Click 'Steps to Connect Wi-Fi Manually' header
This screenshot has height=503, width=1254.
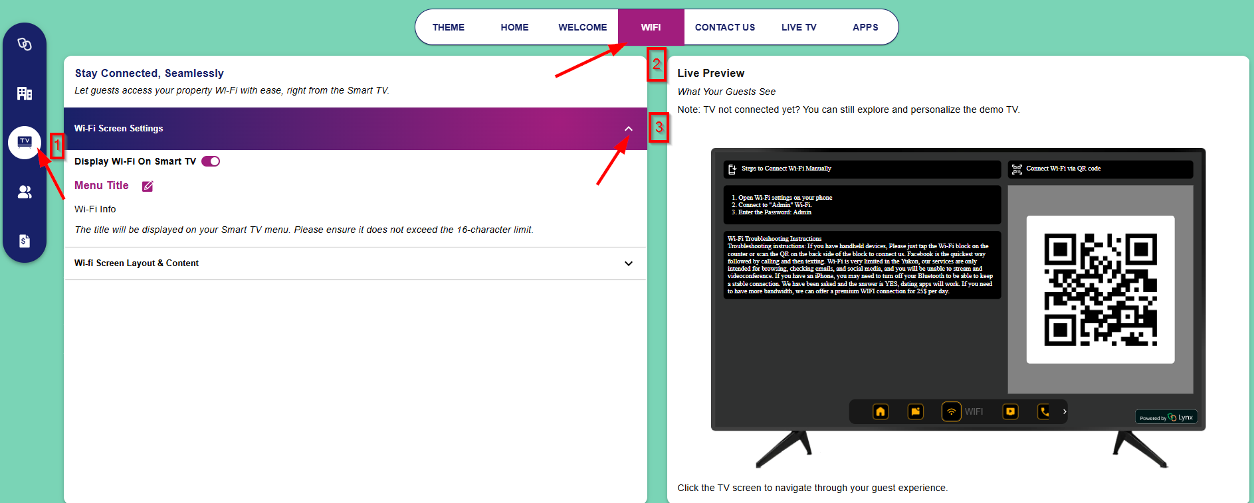click(862, 169)
